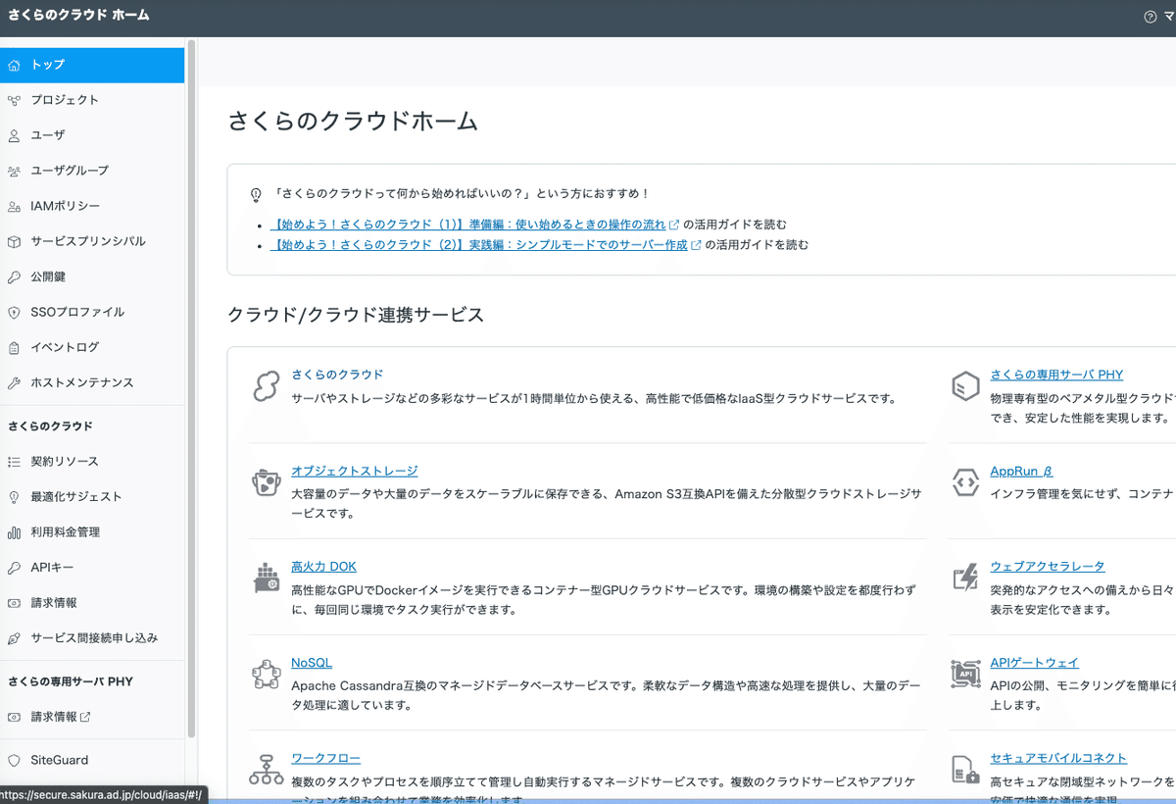Viewport: 1176px width, 804px height.
Task: Go to ユーザグループ in the sidebar
Action: pyautogui.click(x=92, y=171)
